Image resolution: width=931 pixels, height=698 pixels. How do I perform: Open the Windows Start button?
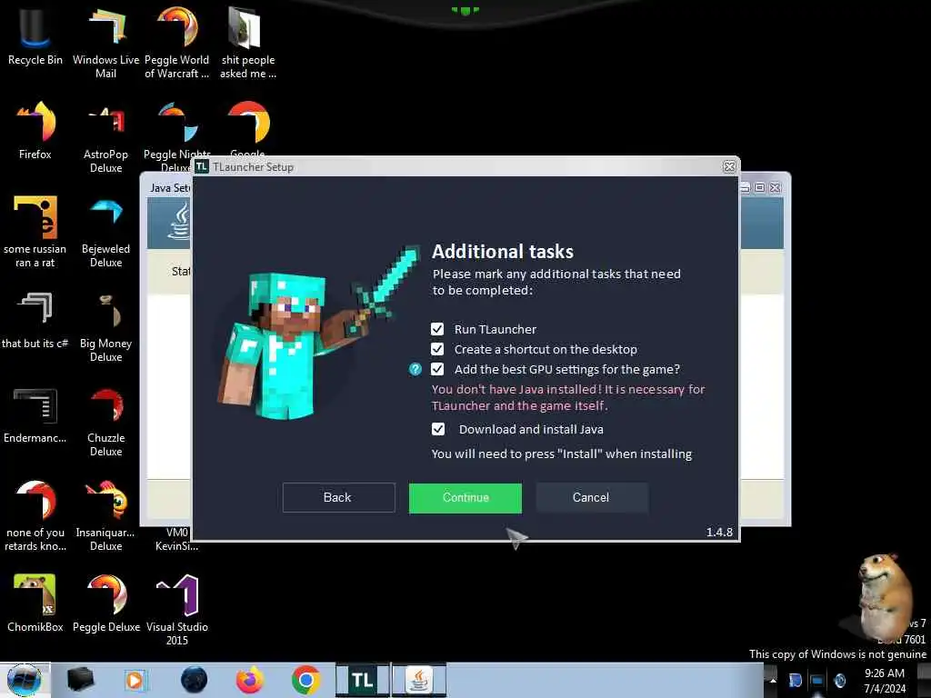tap(24, 680)
